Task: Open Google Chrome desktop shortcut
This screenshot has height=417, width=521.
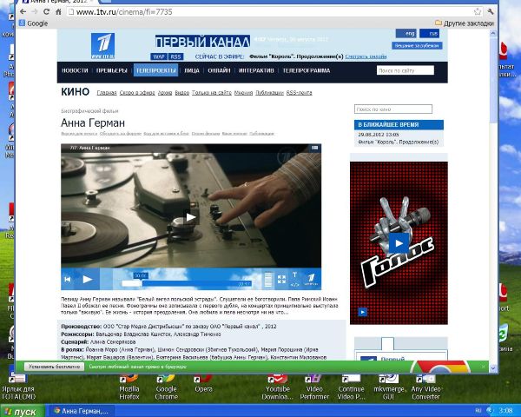Action: (x=166, y=387)
